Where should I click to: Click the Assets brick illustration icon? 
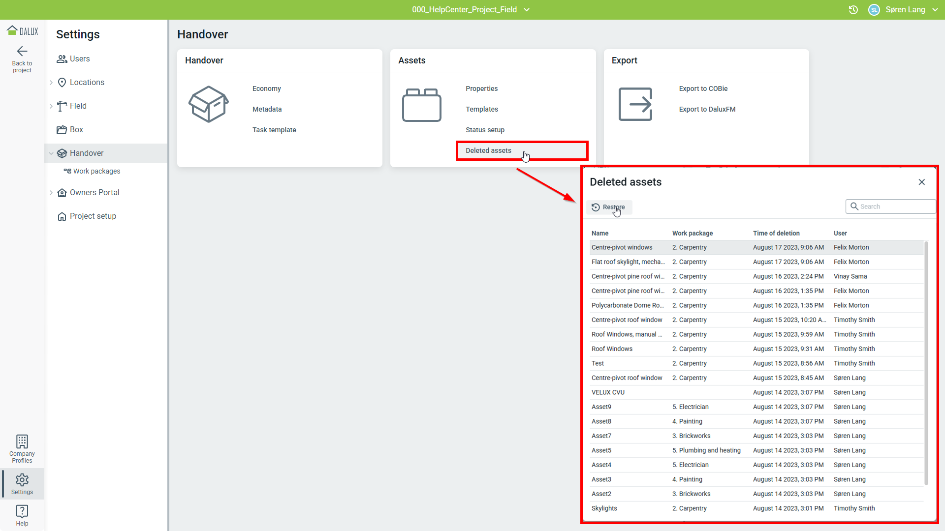tap(422, 105)
